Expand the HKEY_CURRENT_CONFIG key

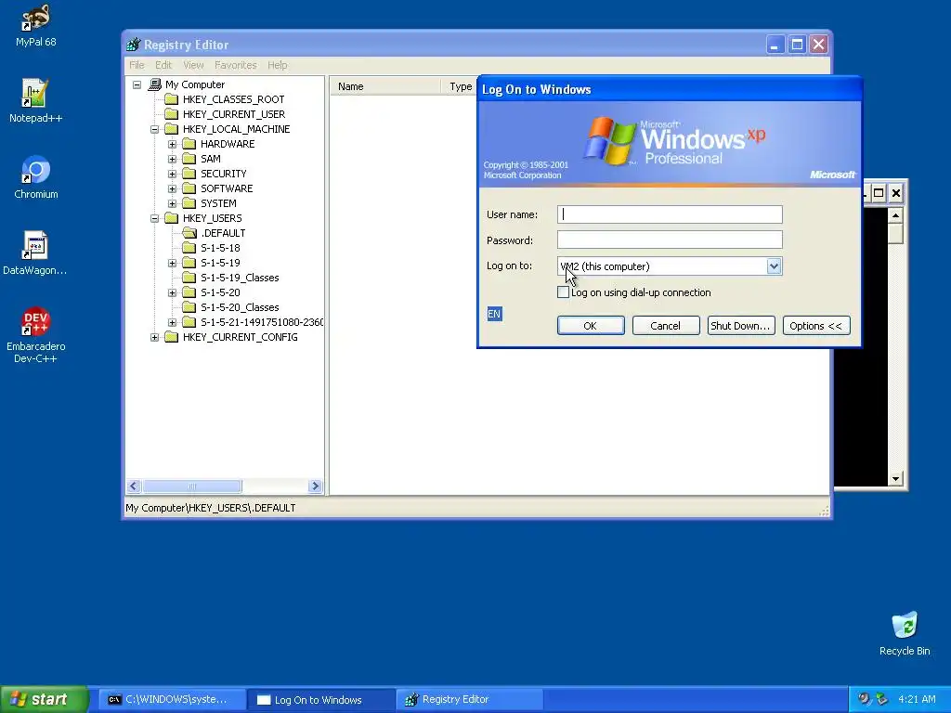click(x=155, y=337)
